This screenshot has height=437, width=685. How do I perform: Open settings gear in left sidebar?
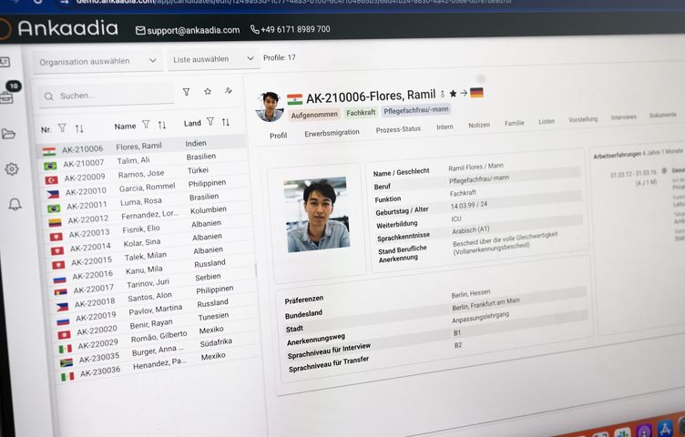(x=12, y=168)
